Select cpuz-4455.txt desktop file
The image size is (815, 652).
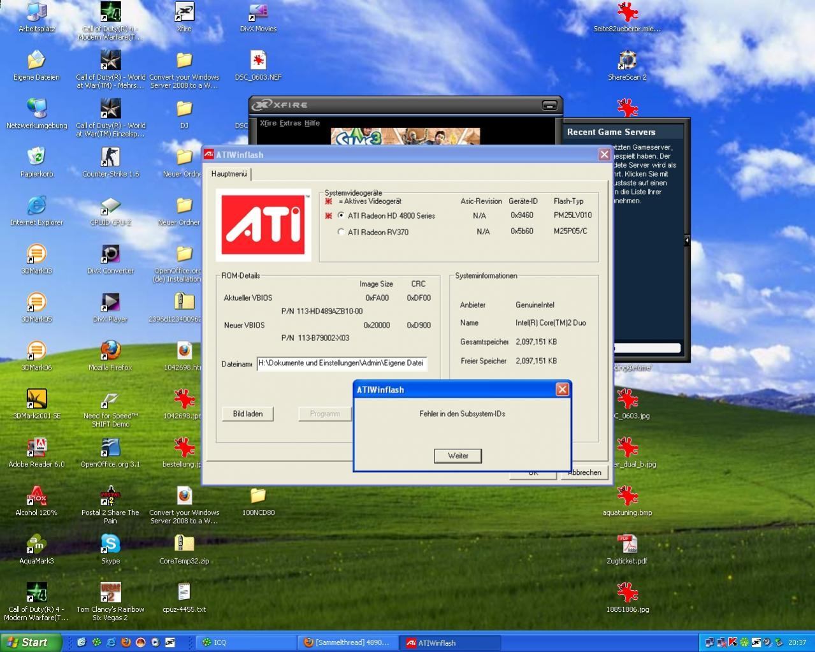click(184, 598)
